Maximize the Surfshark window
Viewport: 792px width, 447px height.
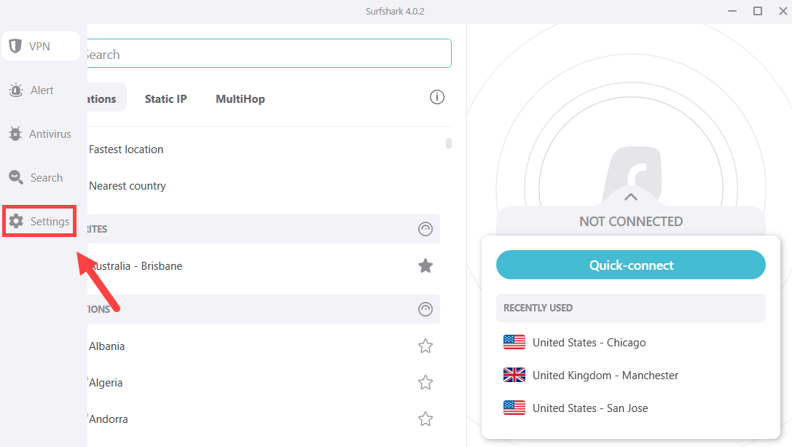coord(758,11)
